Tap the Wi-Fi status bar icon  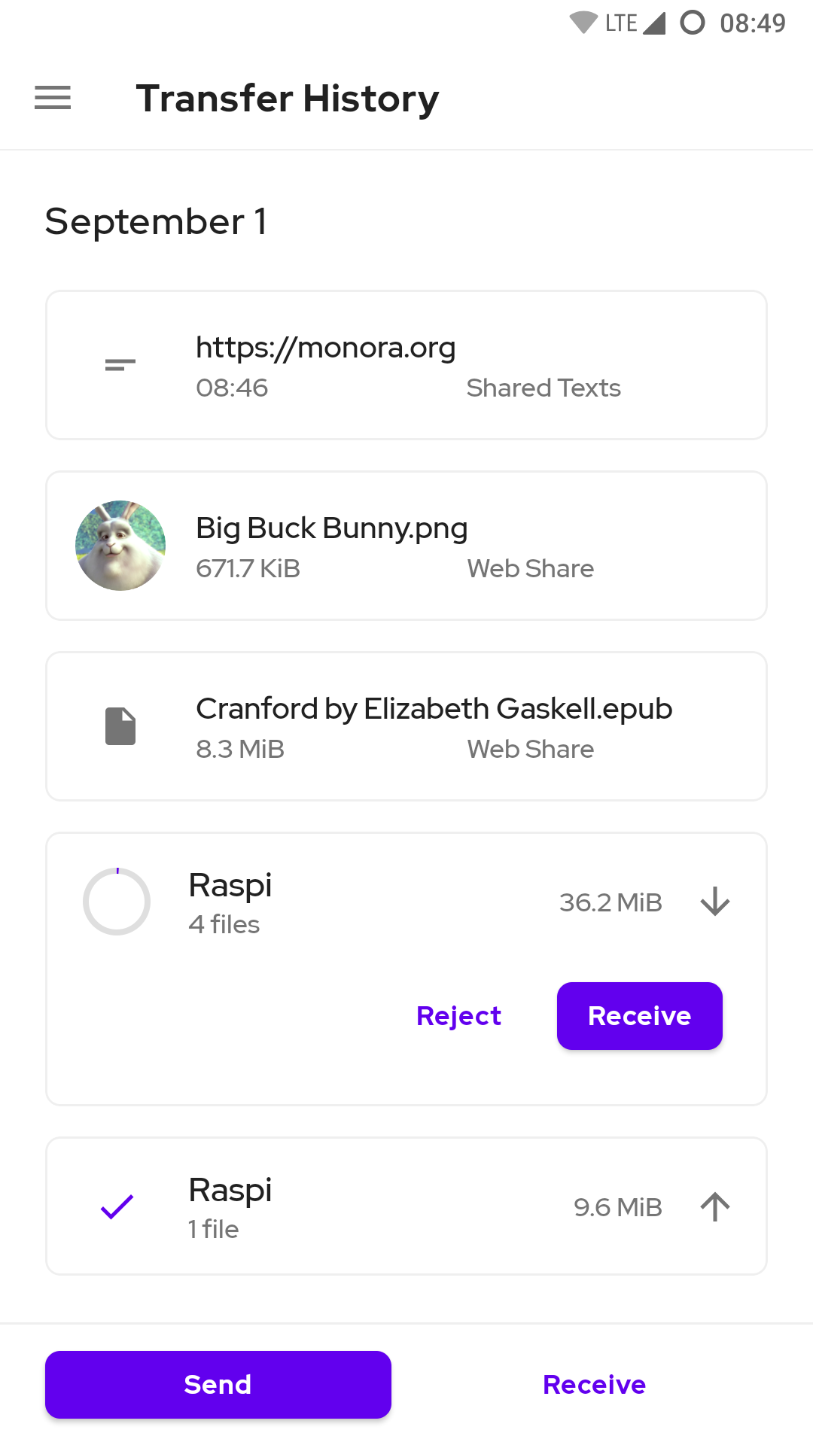583,23
